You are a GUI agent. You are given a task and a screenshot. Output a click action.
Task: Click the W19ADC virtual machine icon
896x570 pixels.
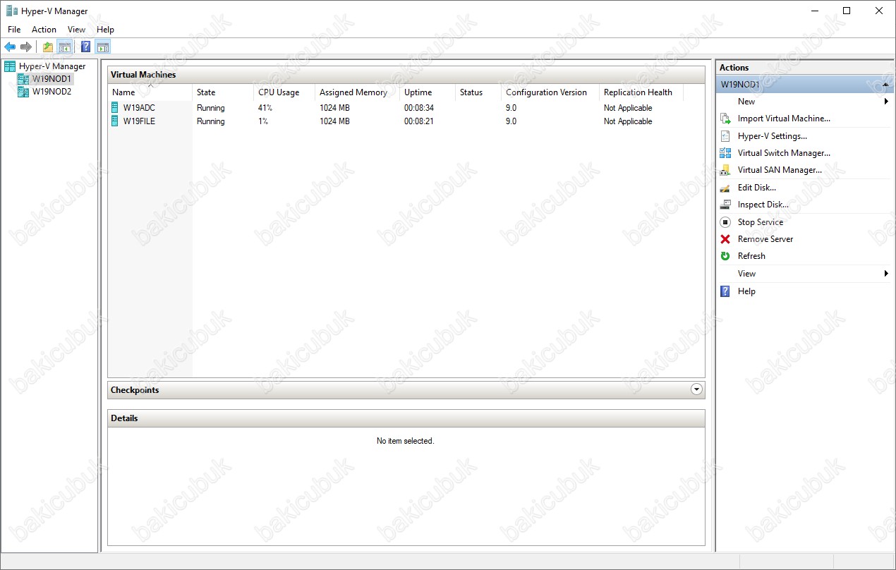pyautogui.click(x=116, y=108)
